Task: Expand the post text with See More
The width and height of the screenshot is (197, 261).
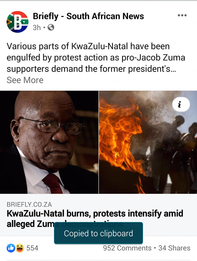Action: pos(25,80)
